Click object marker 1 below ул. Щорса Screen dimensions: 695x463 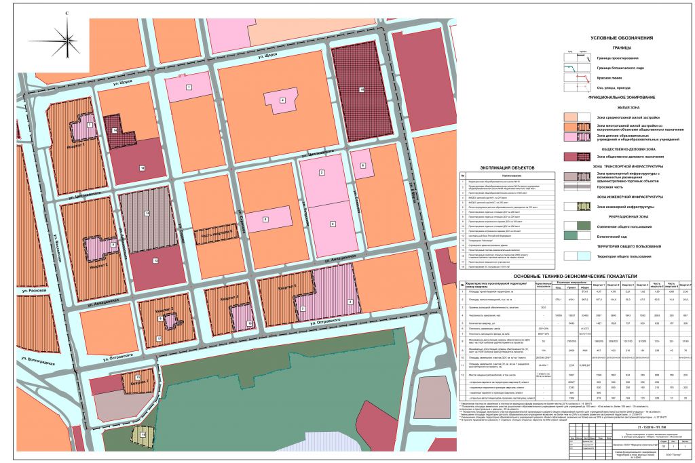[x=189, y=87]
